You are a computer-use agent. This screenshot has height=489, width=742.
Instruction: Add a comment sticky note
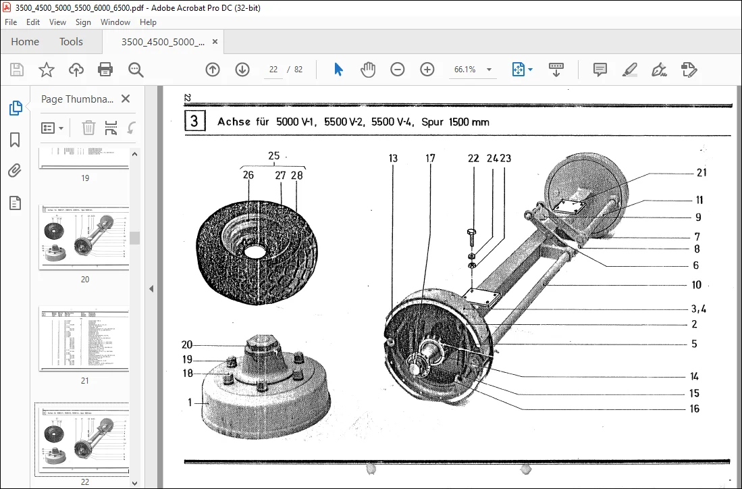[600, 70]
